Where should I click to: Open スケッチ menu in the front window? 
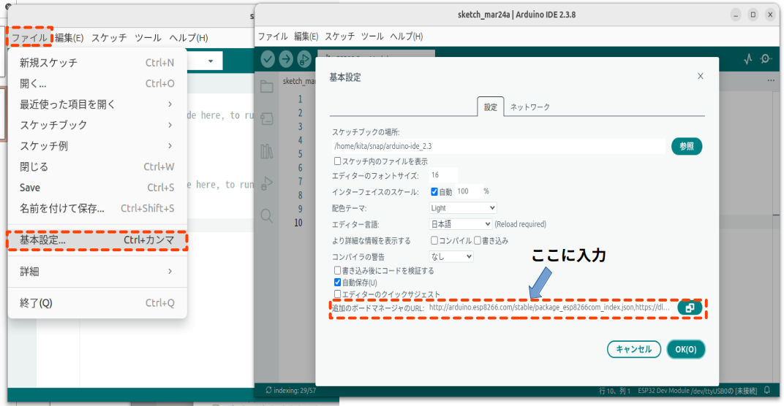pos(339,37)
